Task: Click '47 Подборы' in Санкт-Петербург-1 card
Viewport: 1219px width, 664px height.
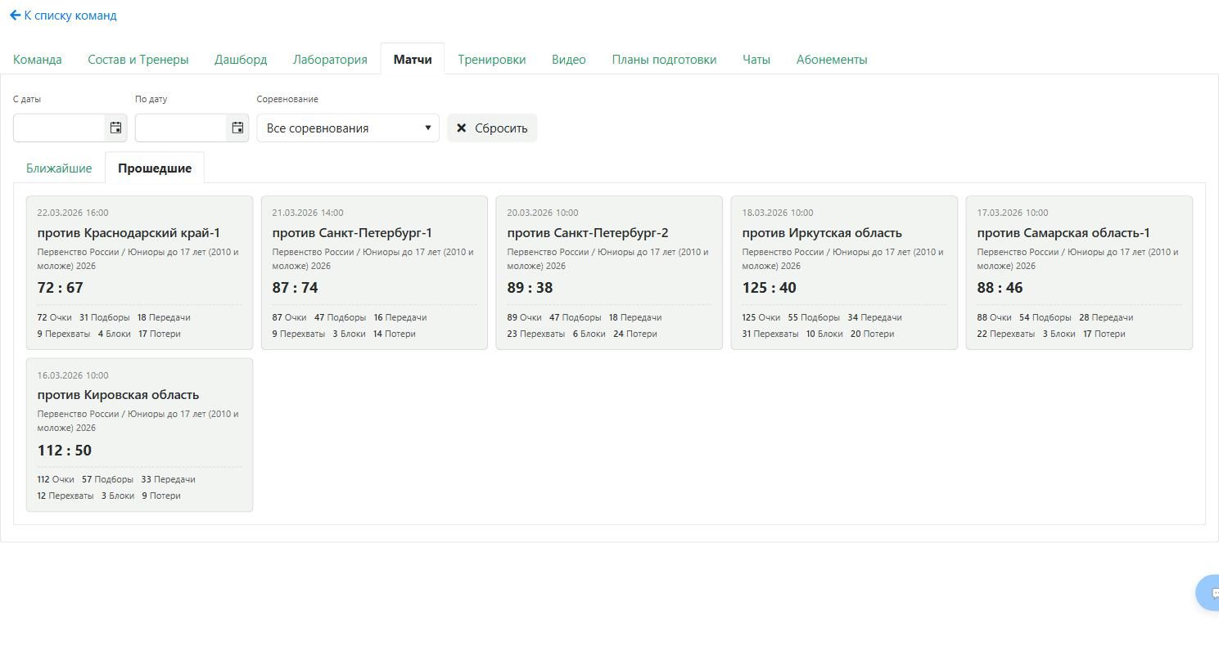Action: pyautogui.click(x=340, y=317)
